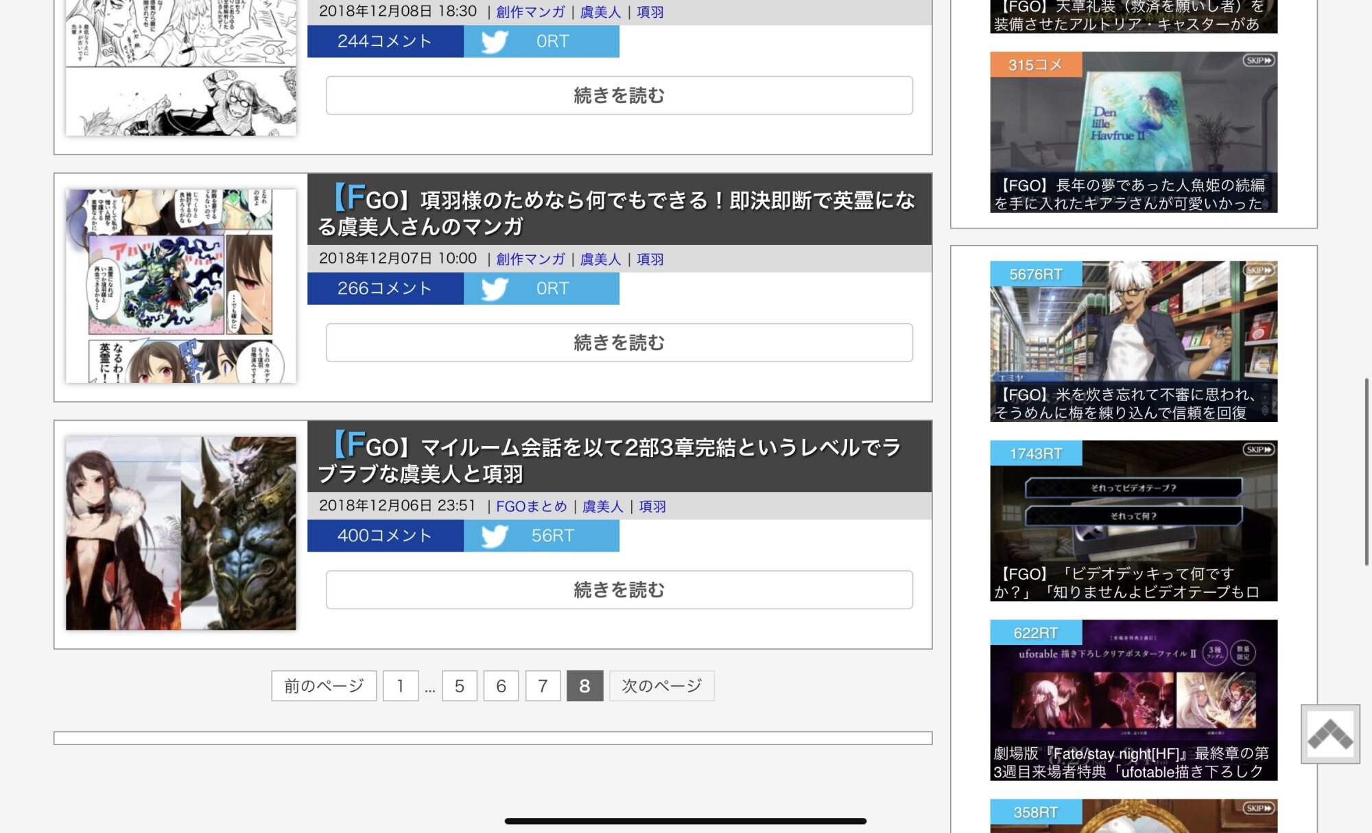Open the FGOまとめ category link
1372x833 pixels.
pyautogui.click(x=531, y=506)
